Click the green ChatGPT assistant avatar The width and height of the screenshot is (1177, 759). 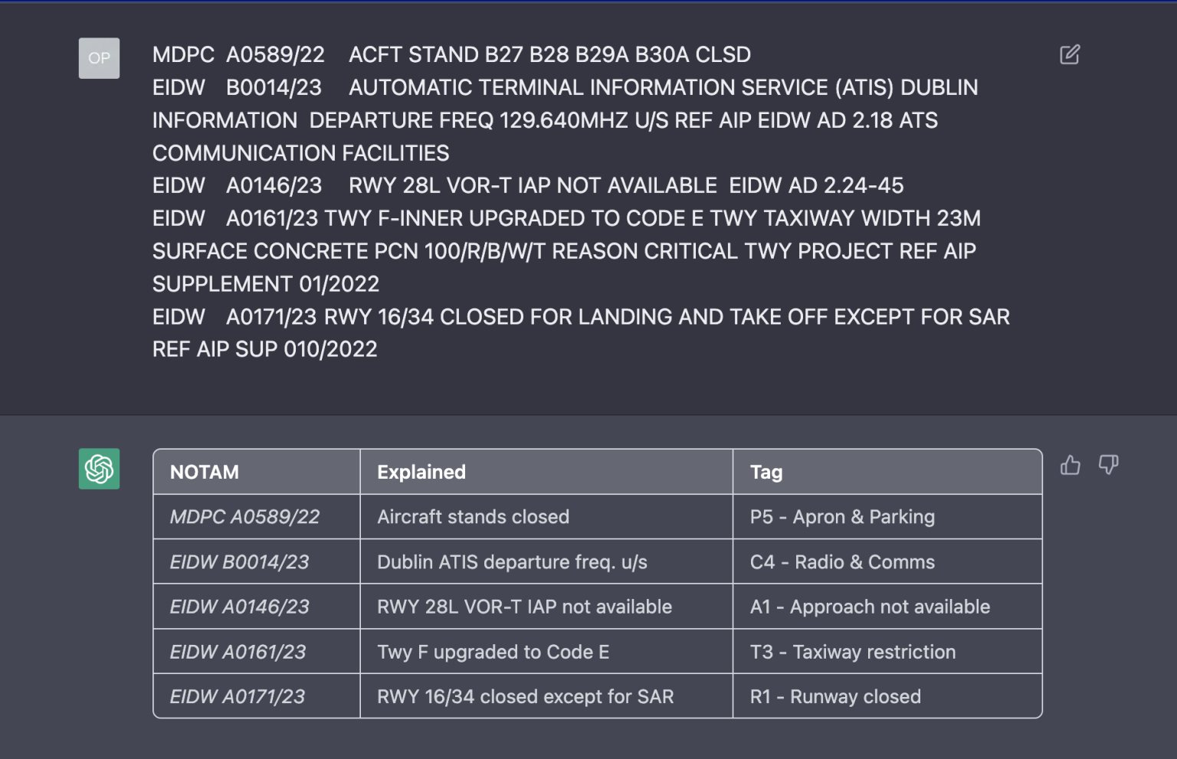99,468
